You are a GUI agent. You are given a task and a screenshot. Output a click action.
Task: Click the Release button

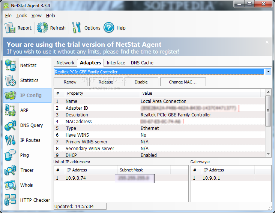(x=106, y=82)
